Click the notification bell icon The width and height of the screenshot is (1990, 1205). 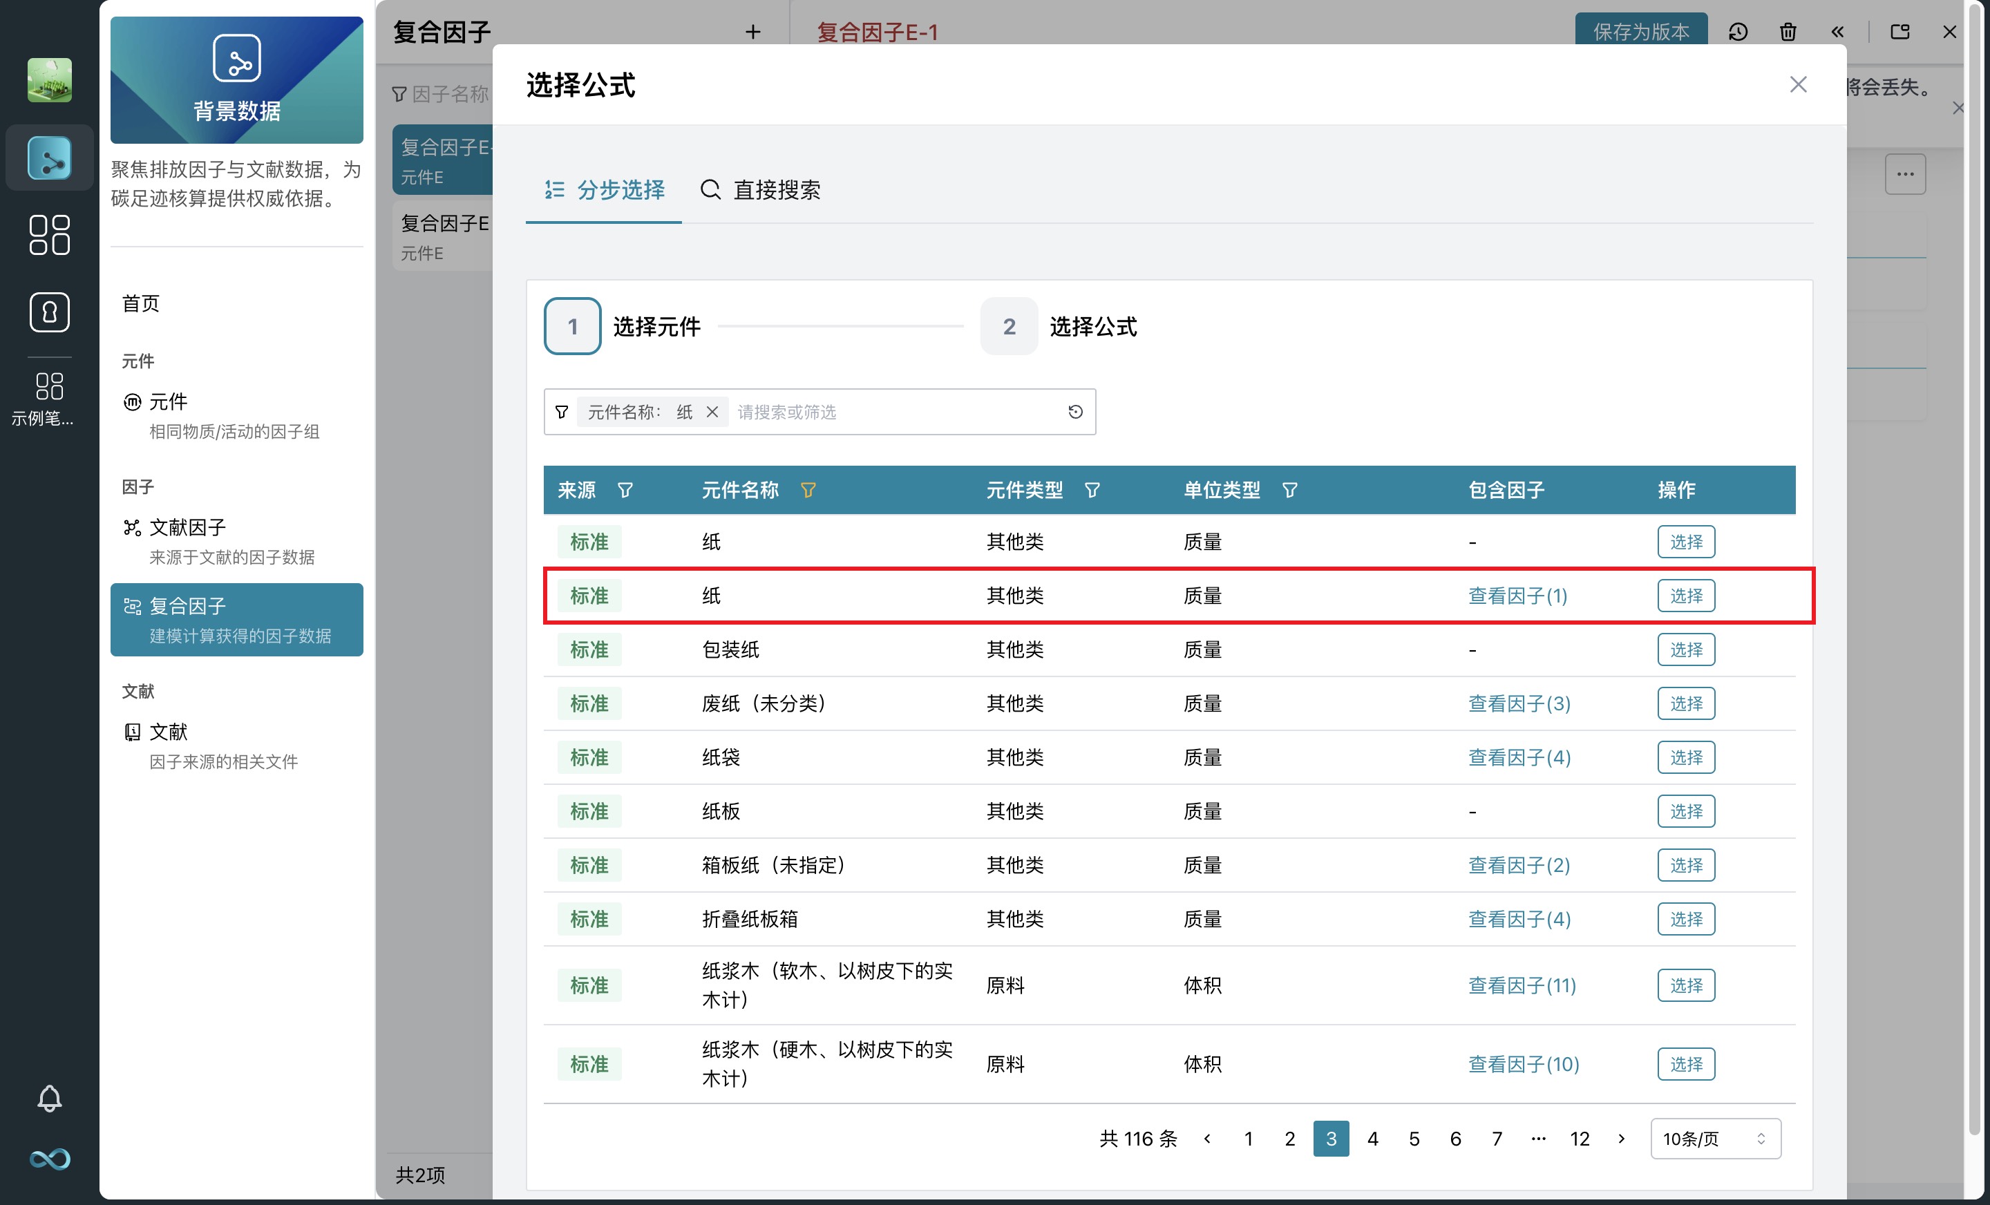pos(49,1098)
